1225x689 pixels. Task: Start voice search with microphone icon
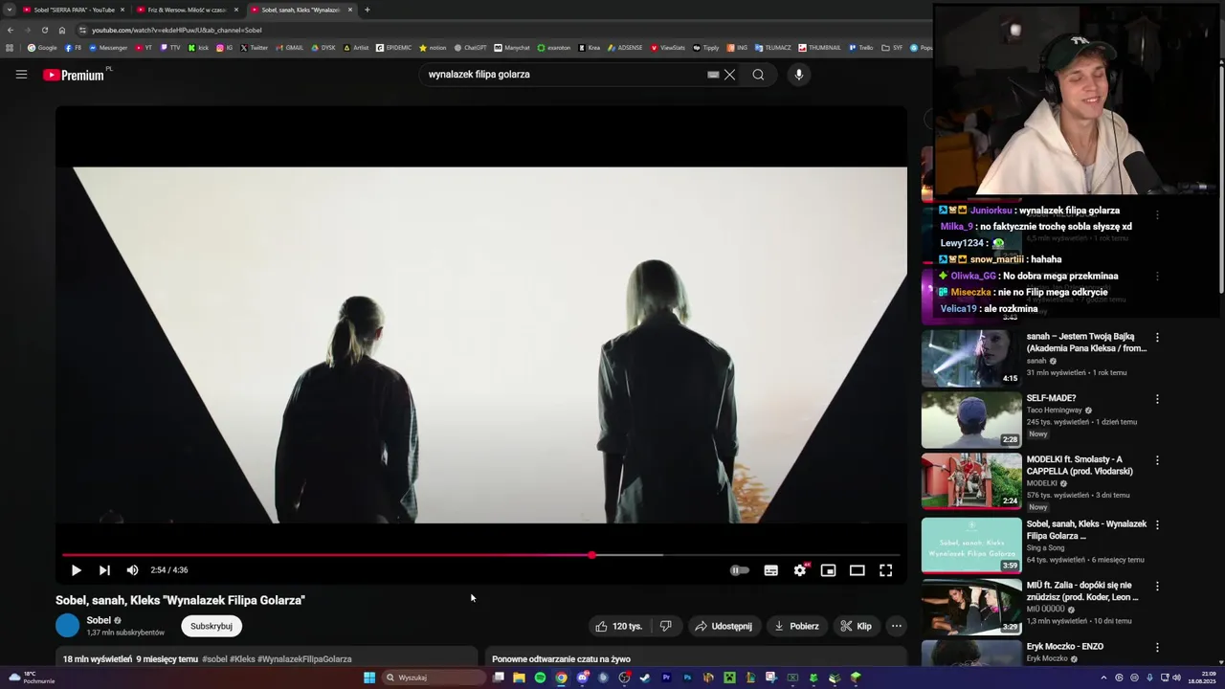click(798, 75)
